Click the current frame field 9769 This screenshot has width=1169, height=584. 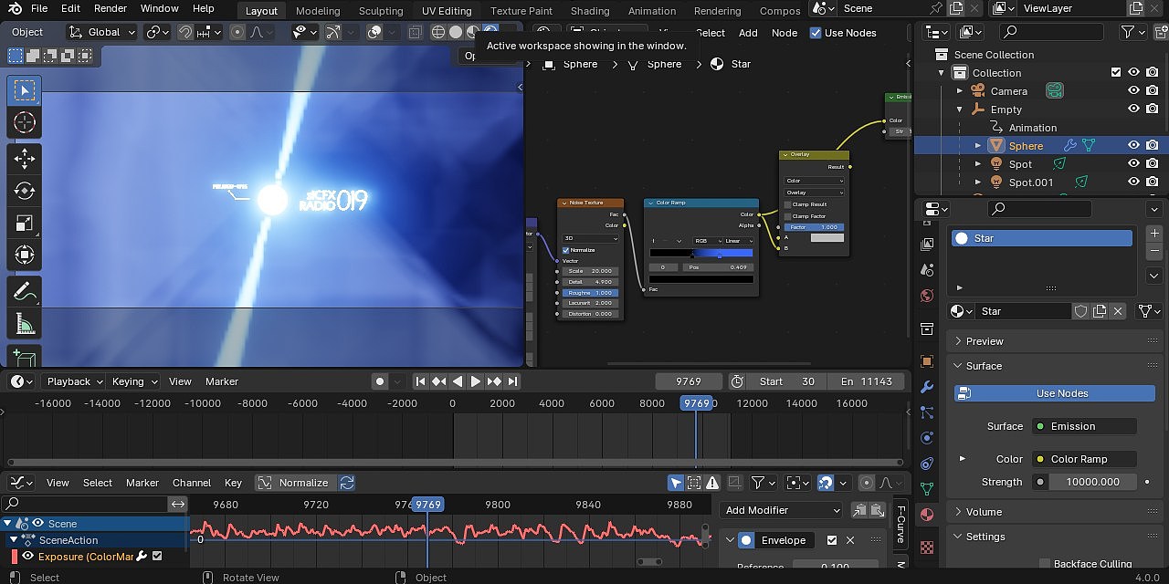[689, 381]
